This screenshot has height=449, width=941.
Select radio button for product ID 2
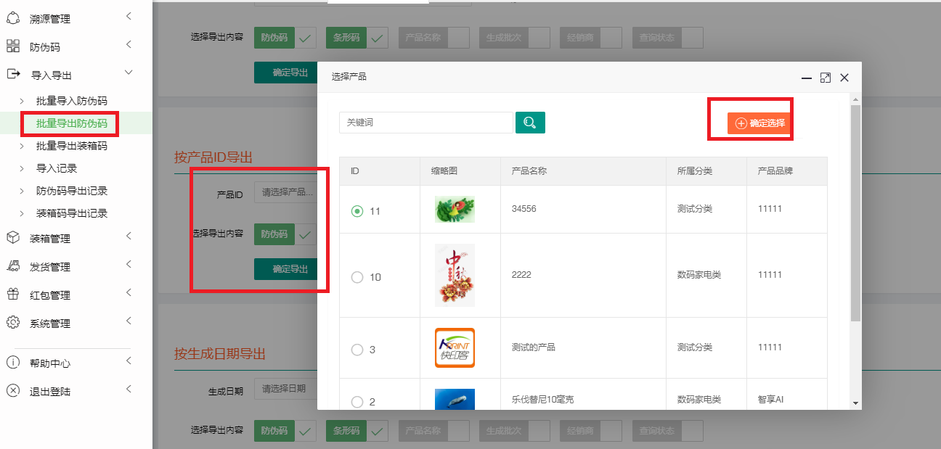(x=357, y=401)
